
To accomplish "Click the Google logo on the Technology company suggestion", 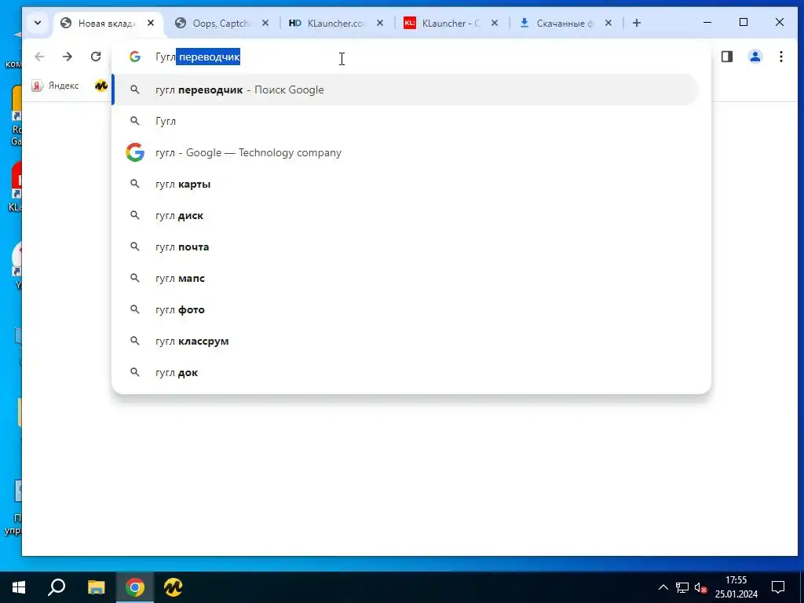I will (x=135, y=153).
